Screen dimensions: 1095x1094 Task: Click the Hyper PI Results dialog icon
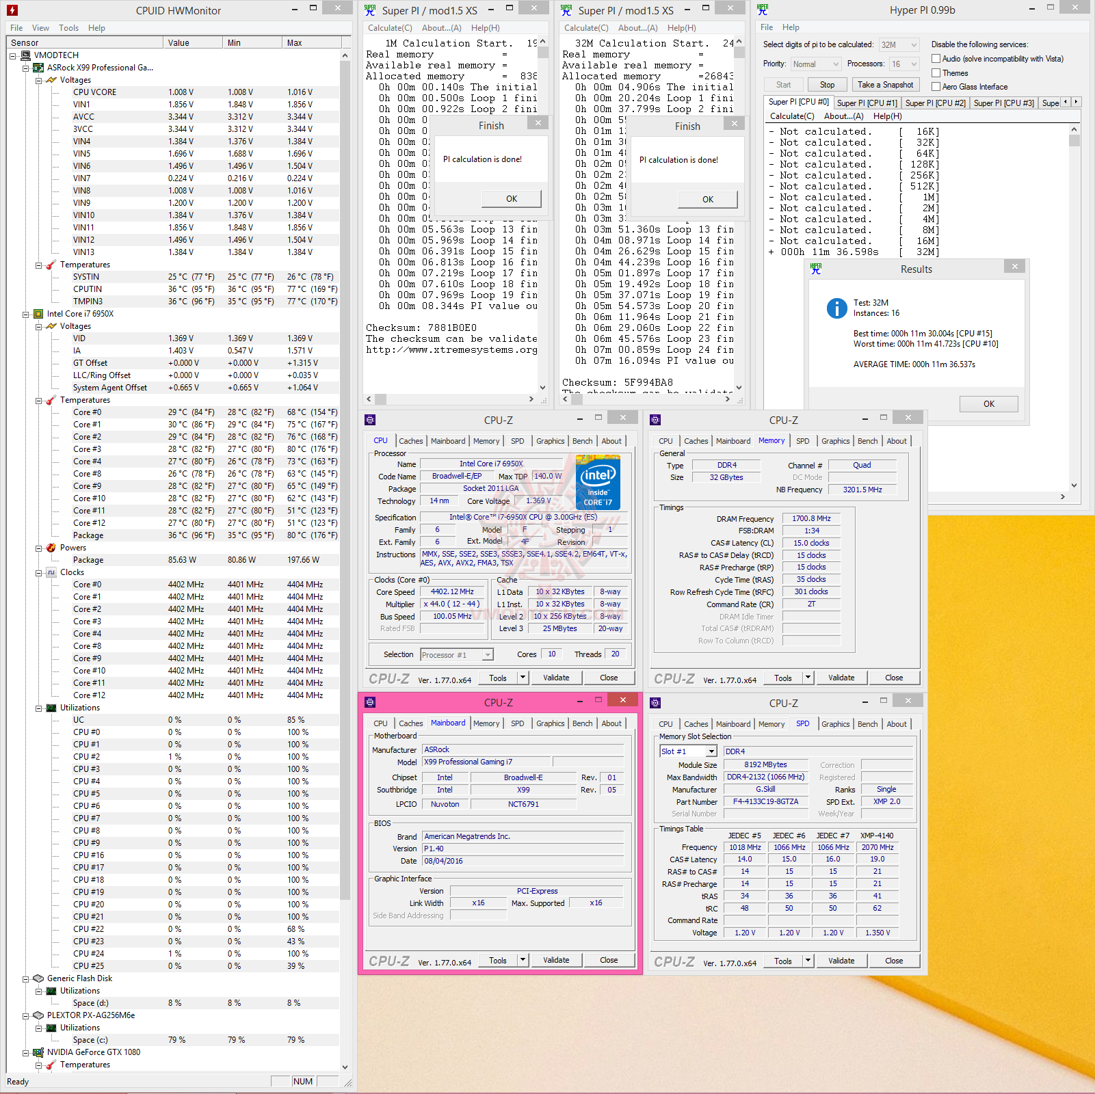pyautogui.click(x=816, y=269)
